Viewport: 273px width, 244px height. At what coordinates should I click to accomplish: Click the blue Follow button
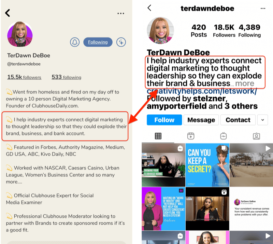164,120
